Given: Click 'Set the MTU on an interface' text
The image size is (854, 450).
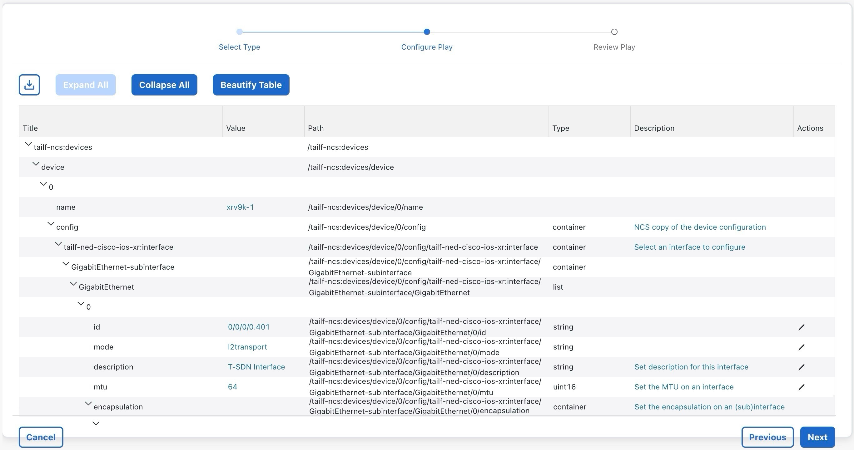Looking at the screenshot, I should point(684,387).
